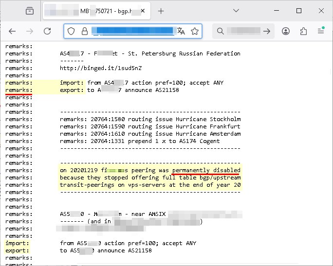Image resolution: width=333 pixels, height=266 pixels.
Task: Open the tracking protection shield icon
Action: [x=71, y=31]
